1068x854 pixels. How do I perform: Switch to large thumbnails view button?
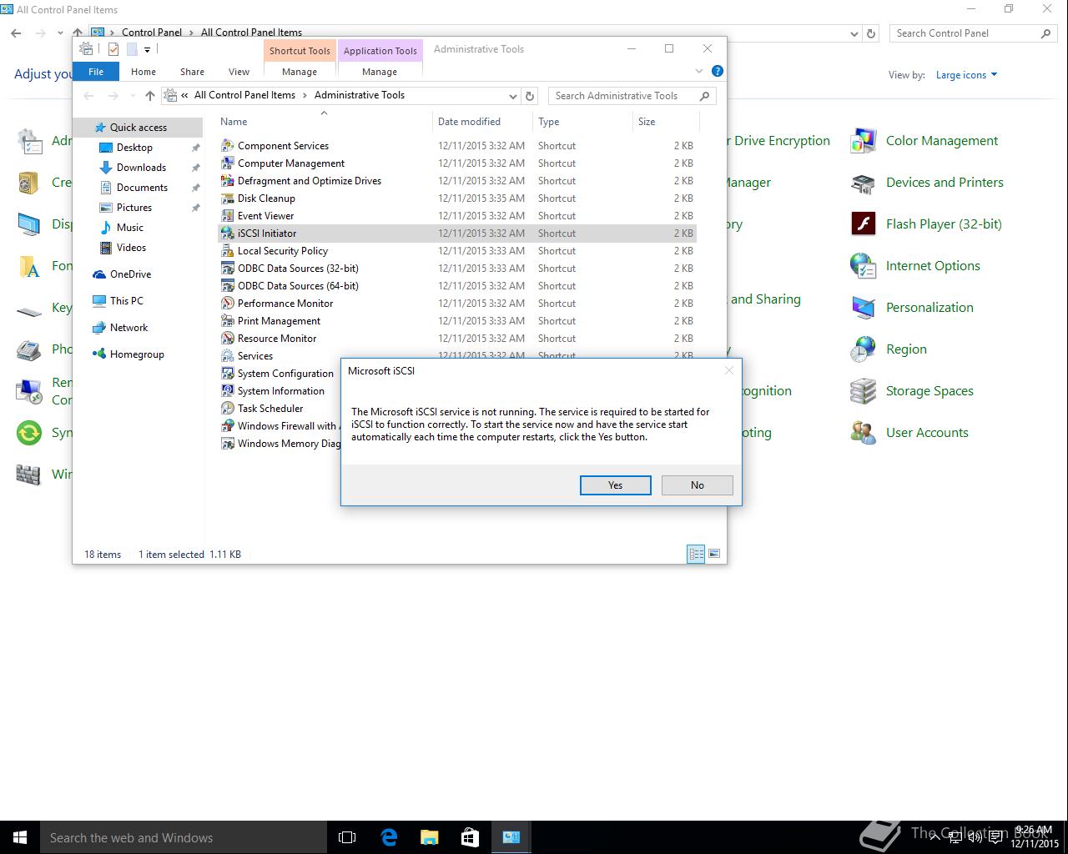tap(714, 554)
